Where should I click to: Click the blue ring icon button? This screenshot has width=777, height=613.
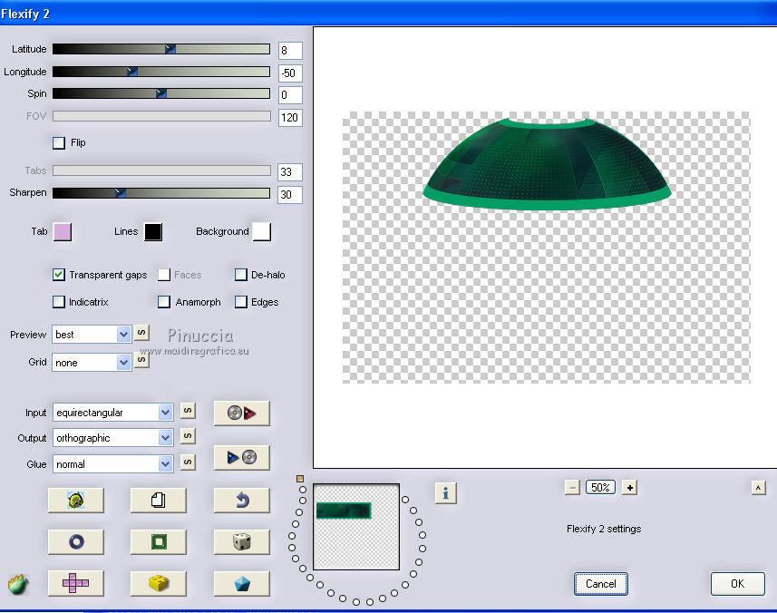coord(76,541)
